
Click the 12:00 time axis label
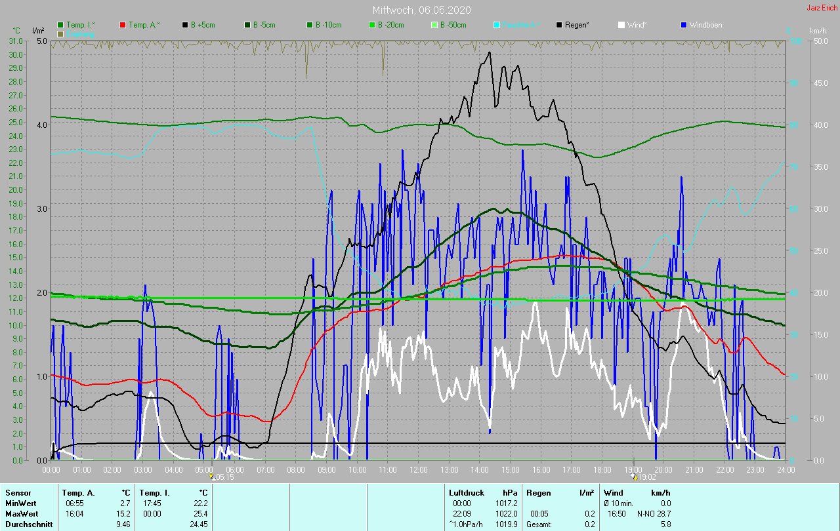pos(419,469)
